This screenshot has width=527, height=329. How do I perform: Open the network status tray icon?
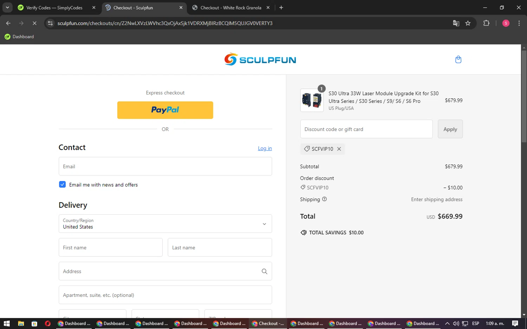point(465,324)
